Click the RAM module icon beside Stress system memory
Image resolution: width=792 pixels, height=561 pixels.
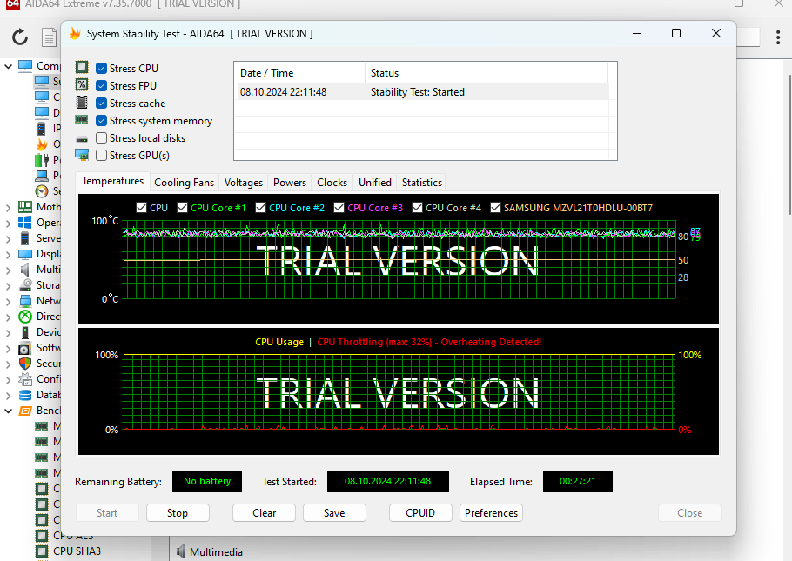[82, 120]
